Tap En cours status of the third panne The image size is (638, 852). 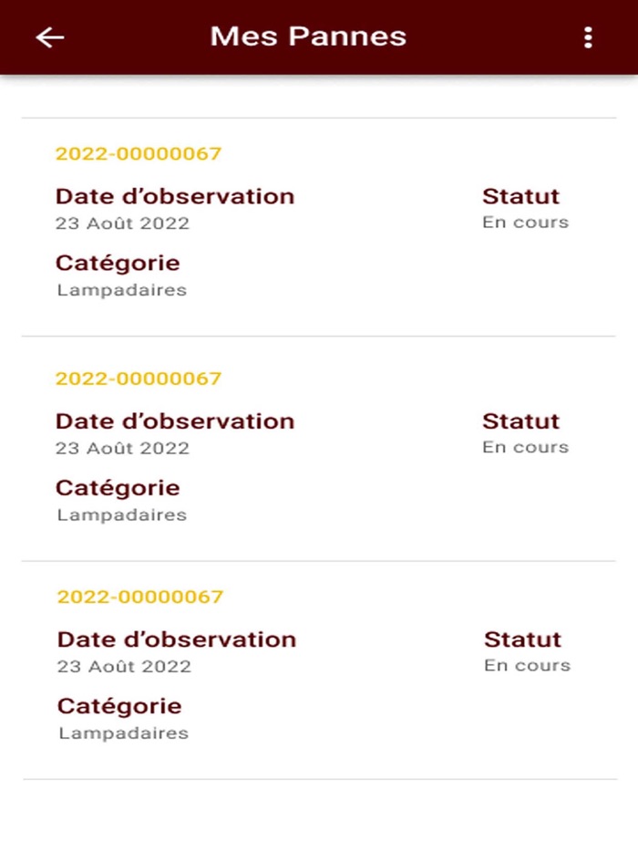(526, 666)
